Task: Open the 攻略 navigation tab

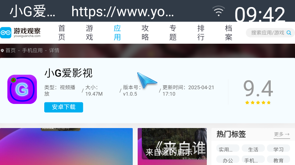Action: pyautogui.click(x=145, y=33)
